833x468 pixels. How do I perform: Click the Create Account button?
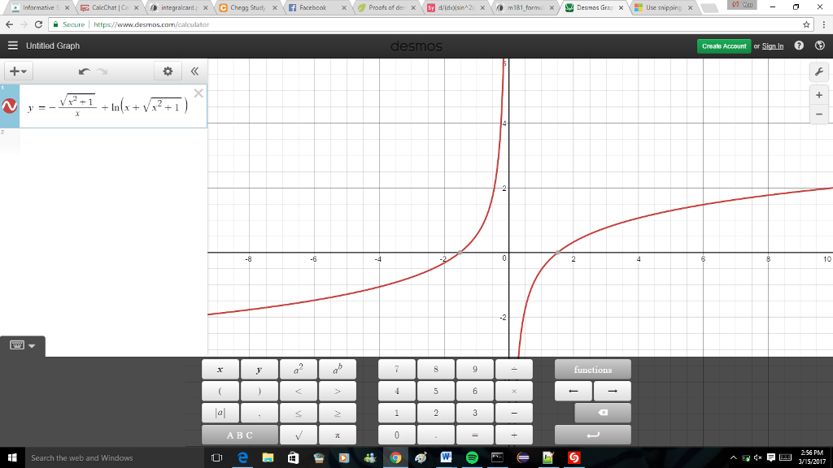723,46
